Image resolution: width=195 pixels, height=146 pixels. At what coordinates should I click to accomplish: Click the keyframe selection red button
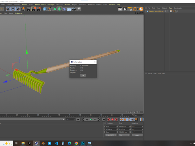pos(116,120)
